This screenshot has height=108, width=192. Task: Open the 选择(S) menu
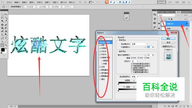click(x=40, y=2)
